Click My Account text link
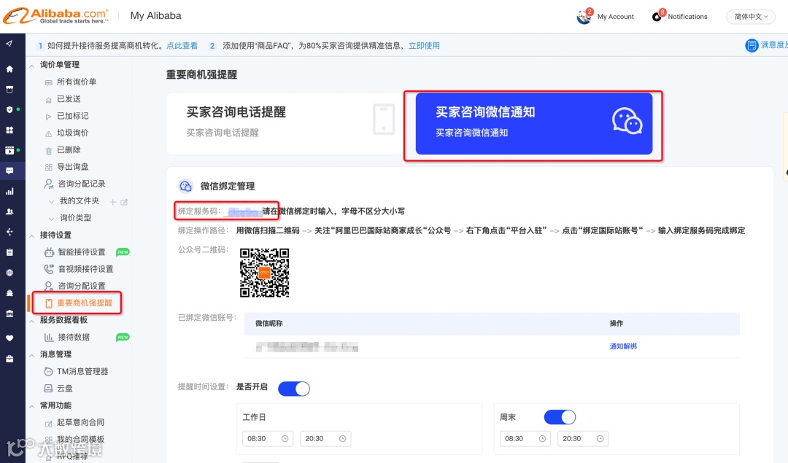The width and height of the screenshot is (788, 463). click(x=616, y=17)
